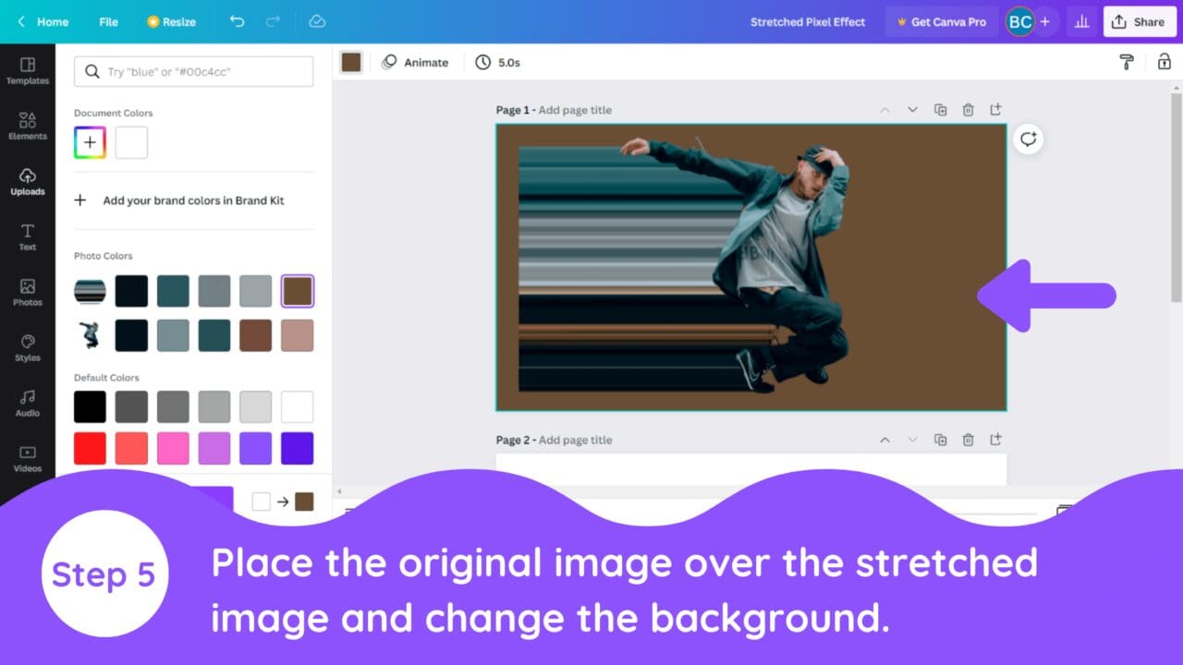Open the analytics bar chart icon
Viewport: 1183px width, 665px height.
click(1081, 21)
